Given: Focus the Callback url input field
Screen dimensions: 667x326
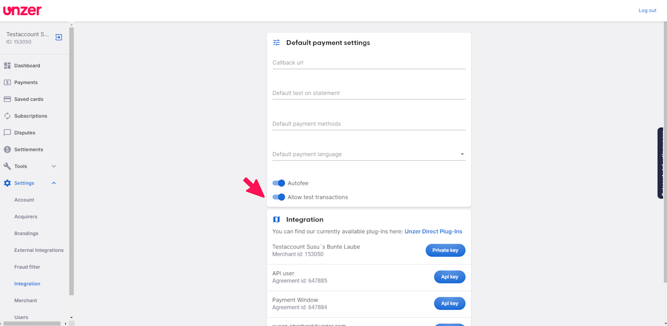Looking at the screenshot, I should point(368,63).
